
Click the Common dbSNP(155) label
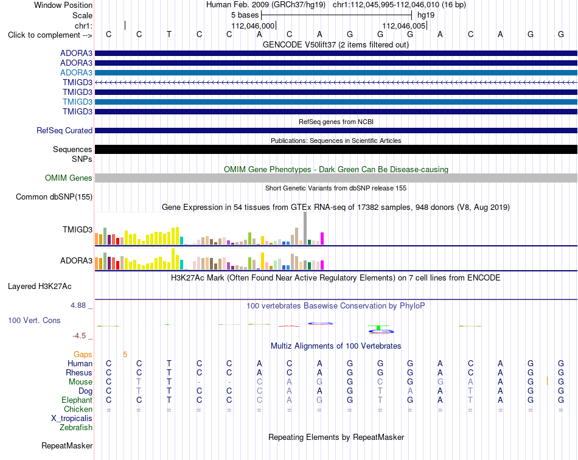(x=54, y=197)
